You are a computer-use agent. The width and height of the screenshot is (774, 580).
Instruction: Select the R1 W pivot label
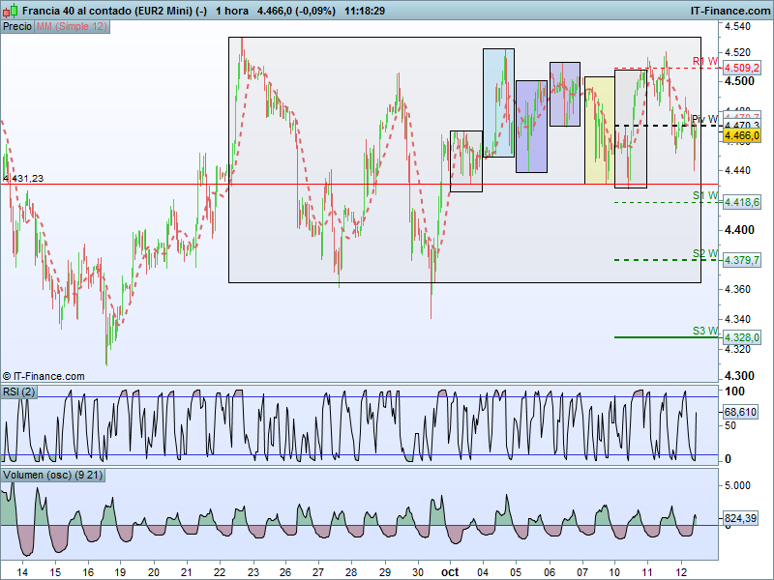705,61
